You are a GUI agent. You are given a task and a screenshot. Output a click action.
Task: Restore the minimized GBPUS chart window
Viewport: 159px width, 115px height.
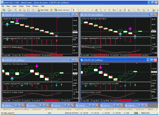point(139,106)
